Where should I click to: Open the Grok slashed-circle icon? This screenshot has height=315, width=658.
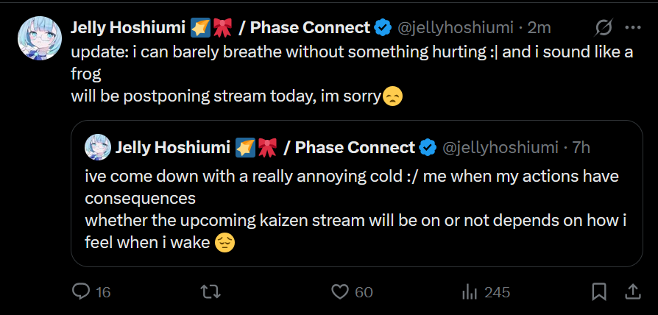click(604, 28)
